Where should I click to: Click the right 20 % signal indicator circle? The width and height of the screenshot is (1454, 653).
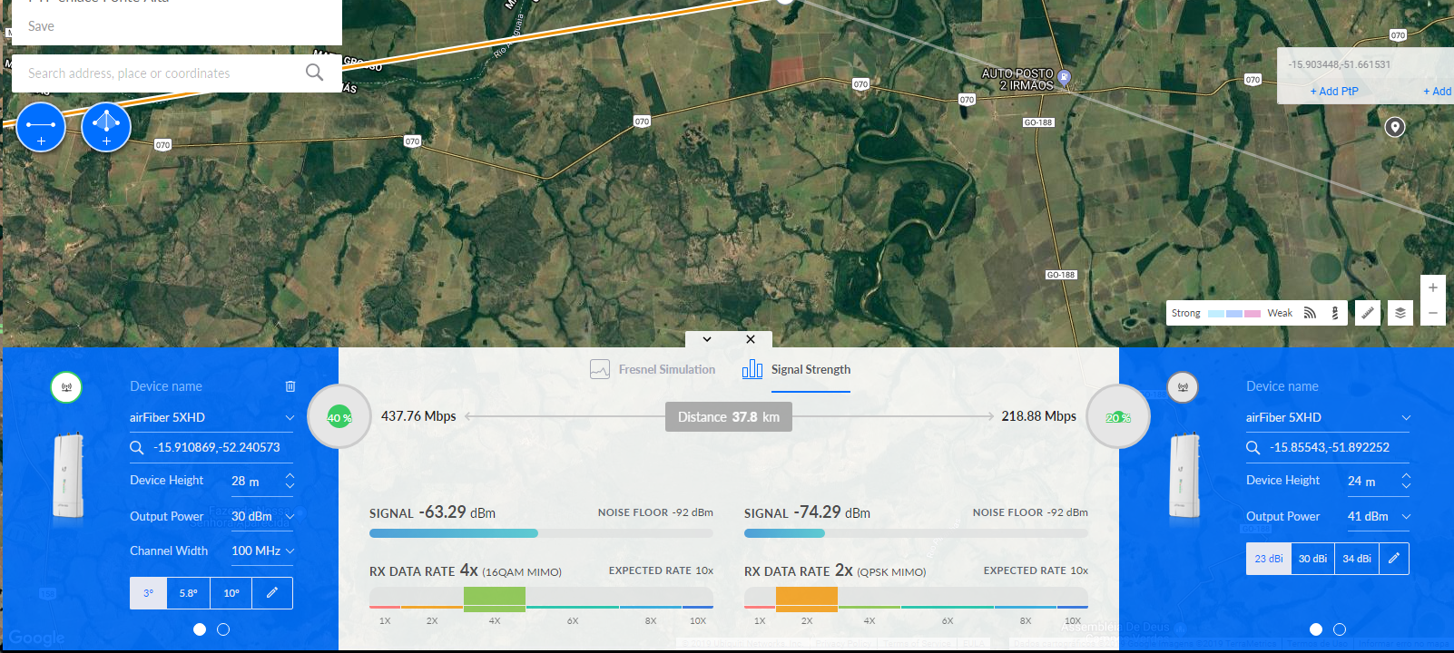pos(1118,417)
